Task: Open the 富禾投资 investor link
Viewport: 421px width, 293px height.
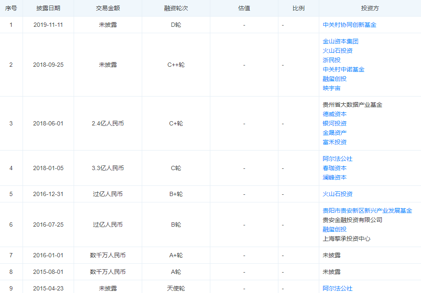Action: (335, 142)
